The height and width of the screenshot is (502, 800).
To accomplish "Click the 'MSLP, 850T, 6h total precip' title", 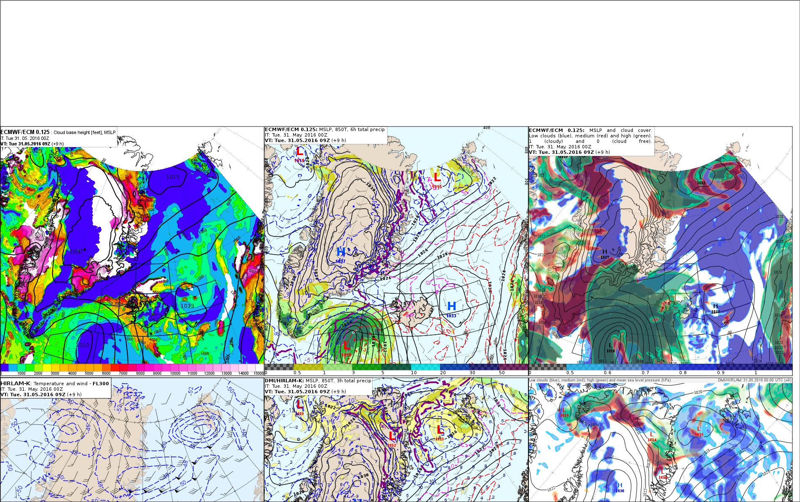I will (352, 130).
